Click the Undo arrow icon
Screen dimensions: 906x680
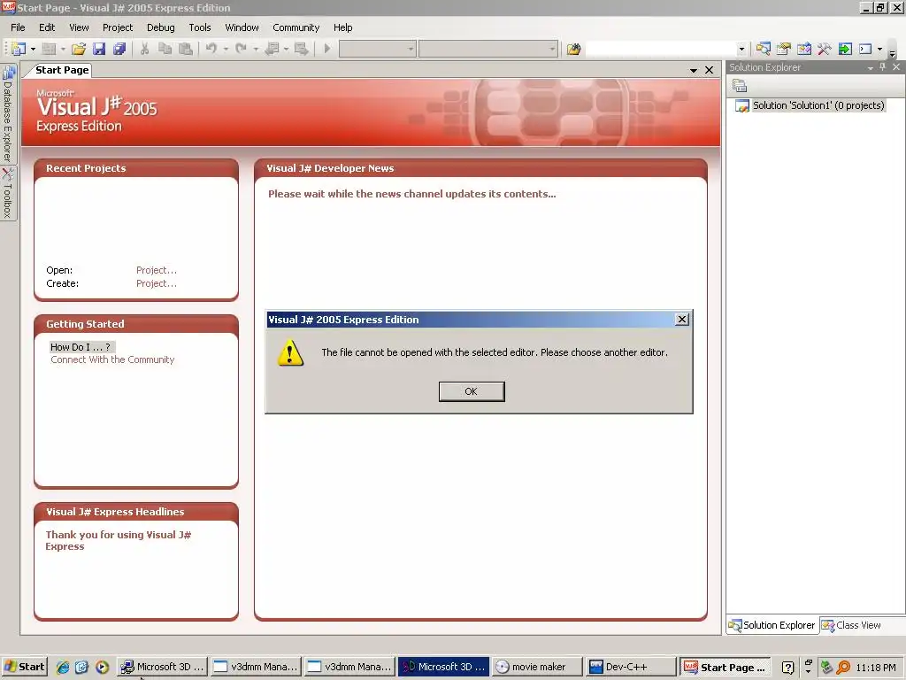211,50
